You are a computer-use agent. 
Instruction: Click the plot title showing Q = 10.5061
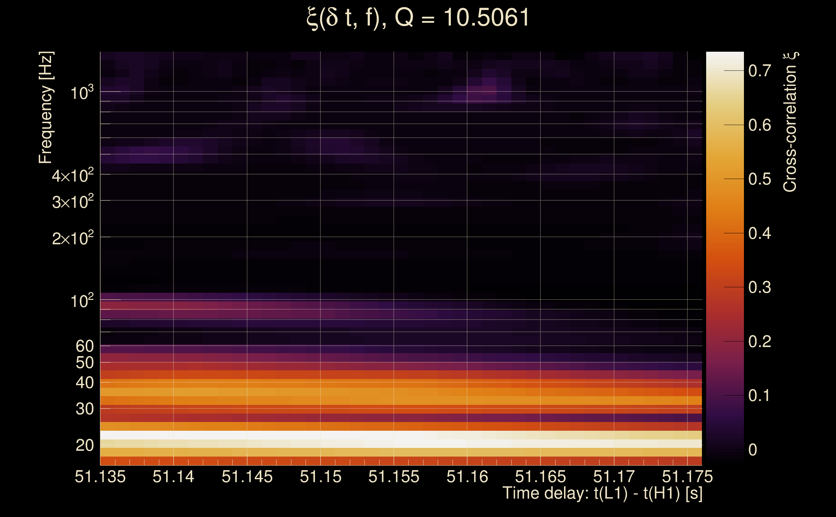point(418,18)
